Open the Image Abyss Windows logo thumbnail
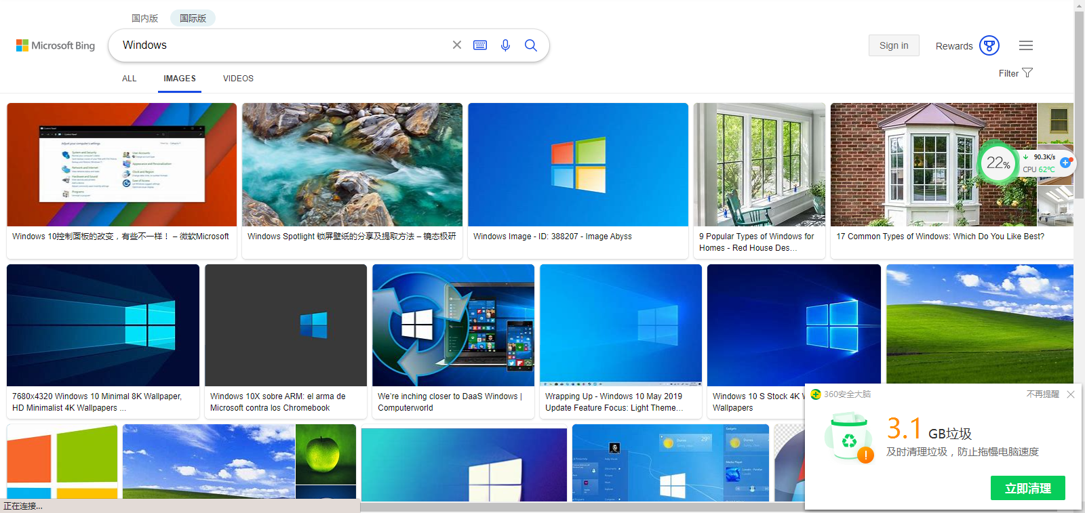Viewport: 1085px width, 513px height. click(578, 165)
